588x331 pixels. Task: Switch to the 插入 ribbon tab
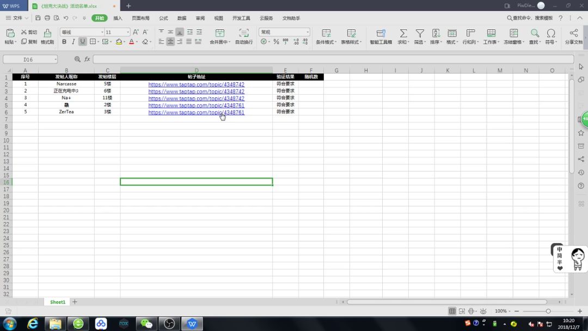point(118,18)
